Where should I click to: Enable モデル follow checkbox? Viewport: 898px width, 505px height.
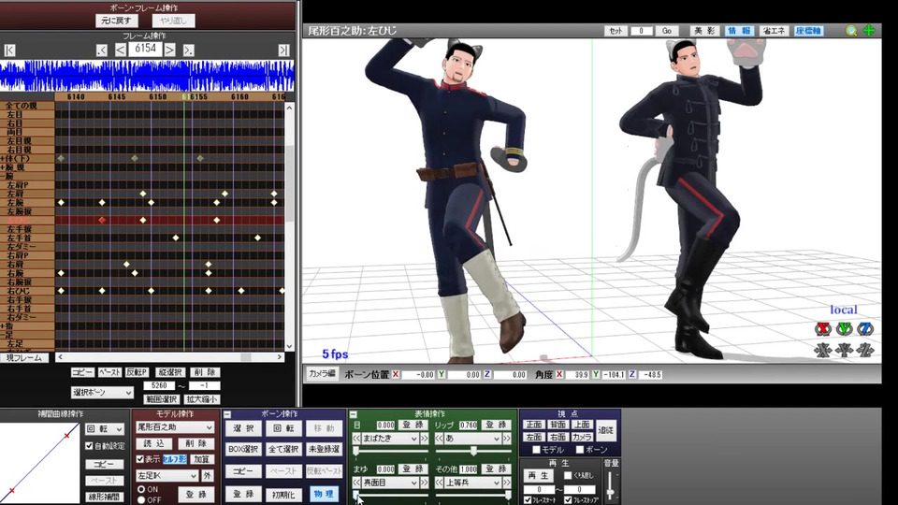point(536,450)
